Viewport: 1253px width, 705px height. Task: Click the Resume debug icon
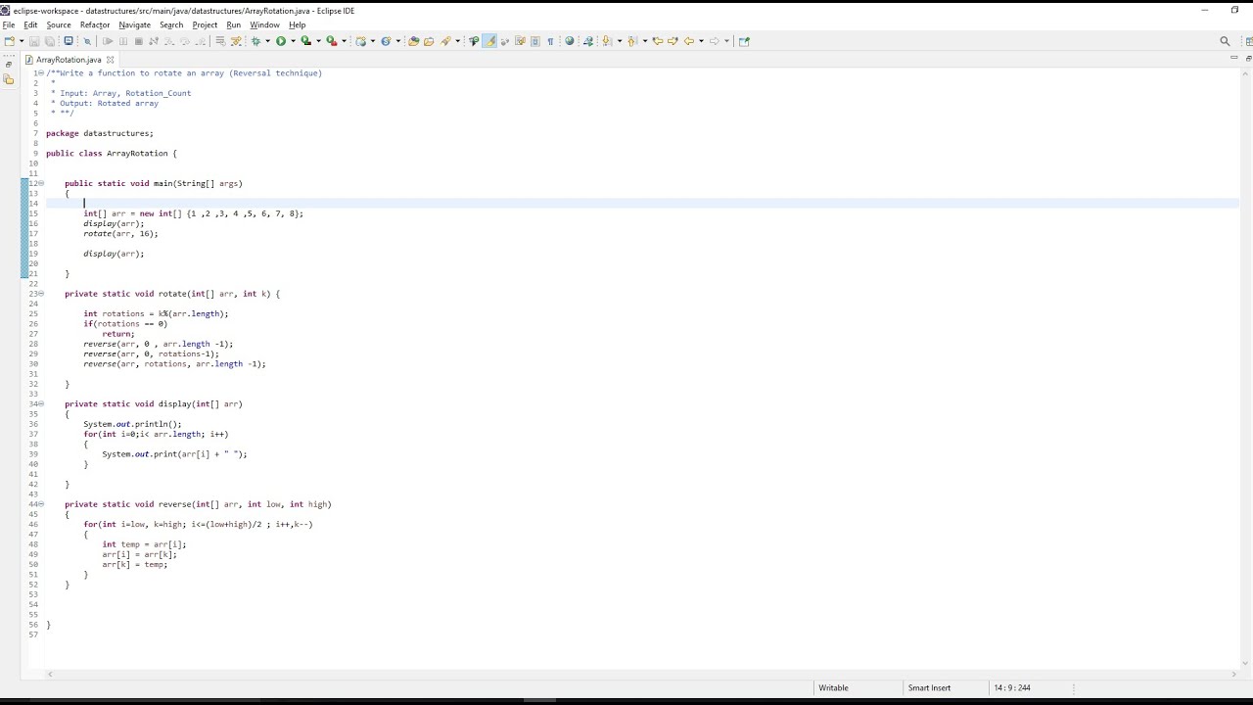pyautogui.click(x=107, y=41)
